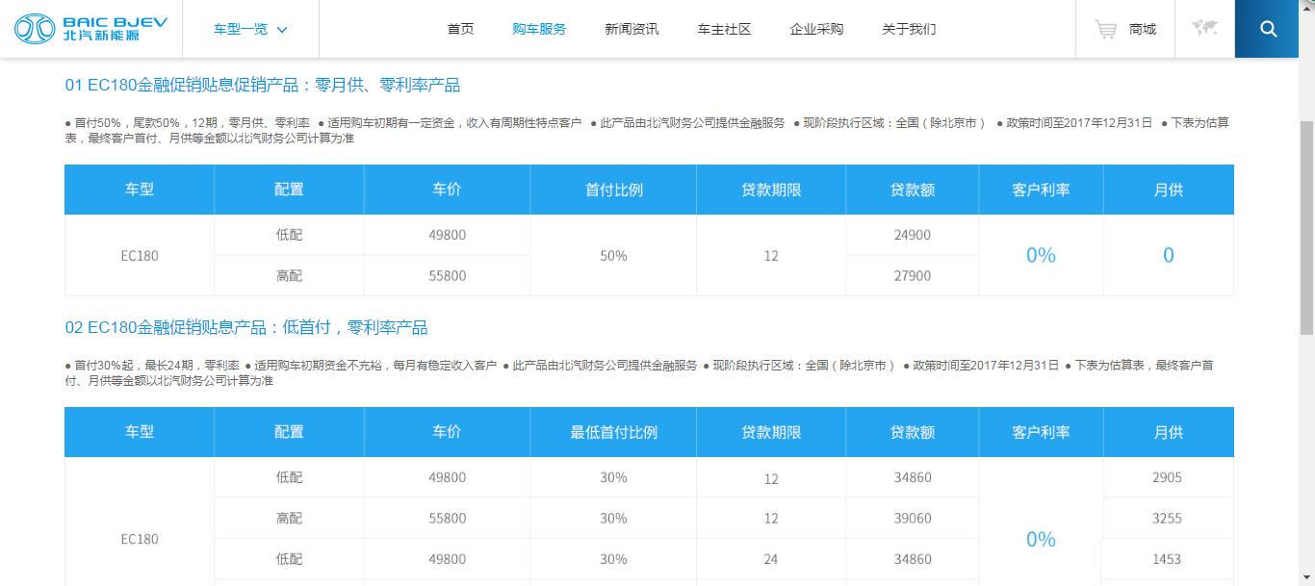Open the vehicle model list dropdown
This screenshot has height=586, width=1315.
pyautogui.click(x=239, y=29)
